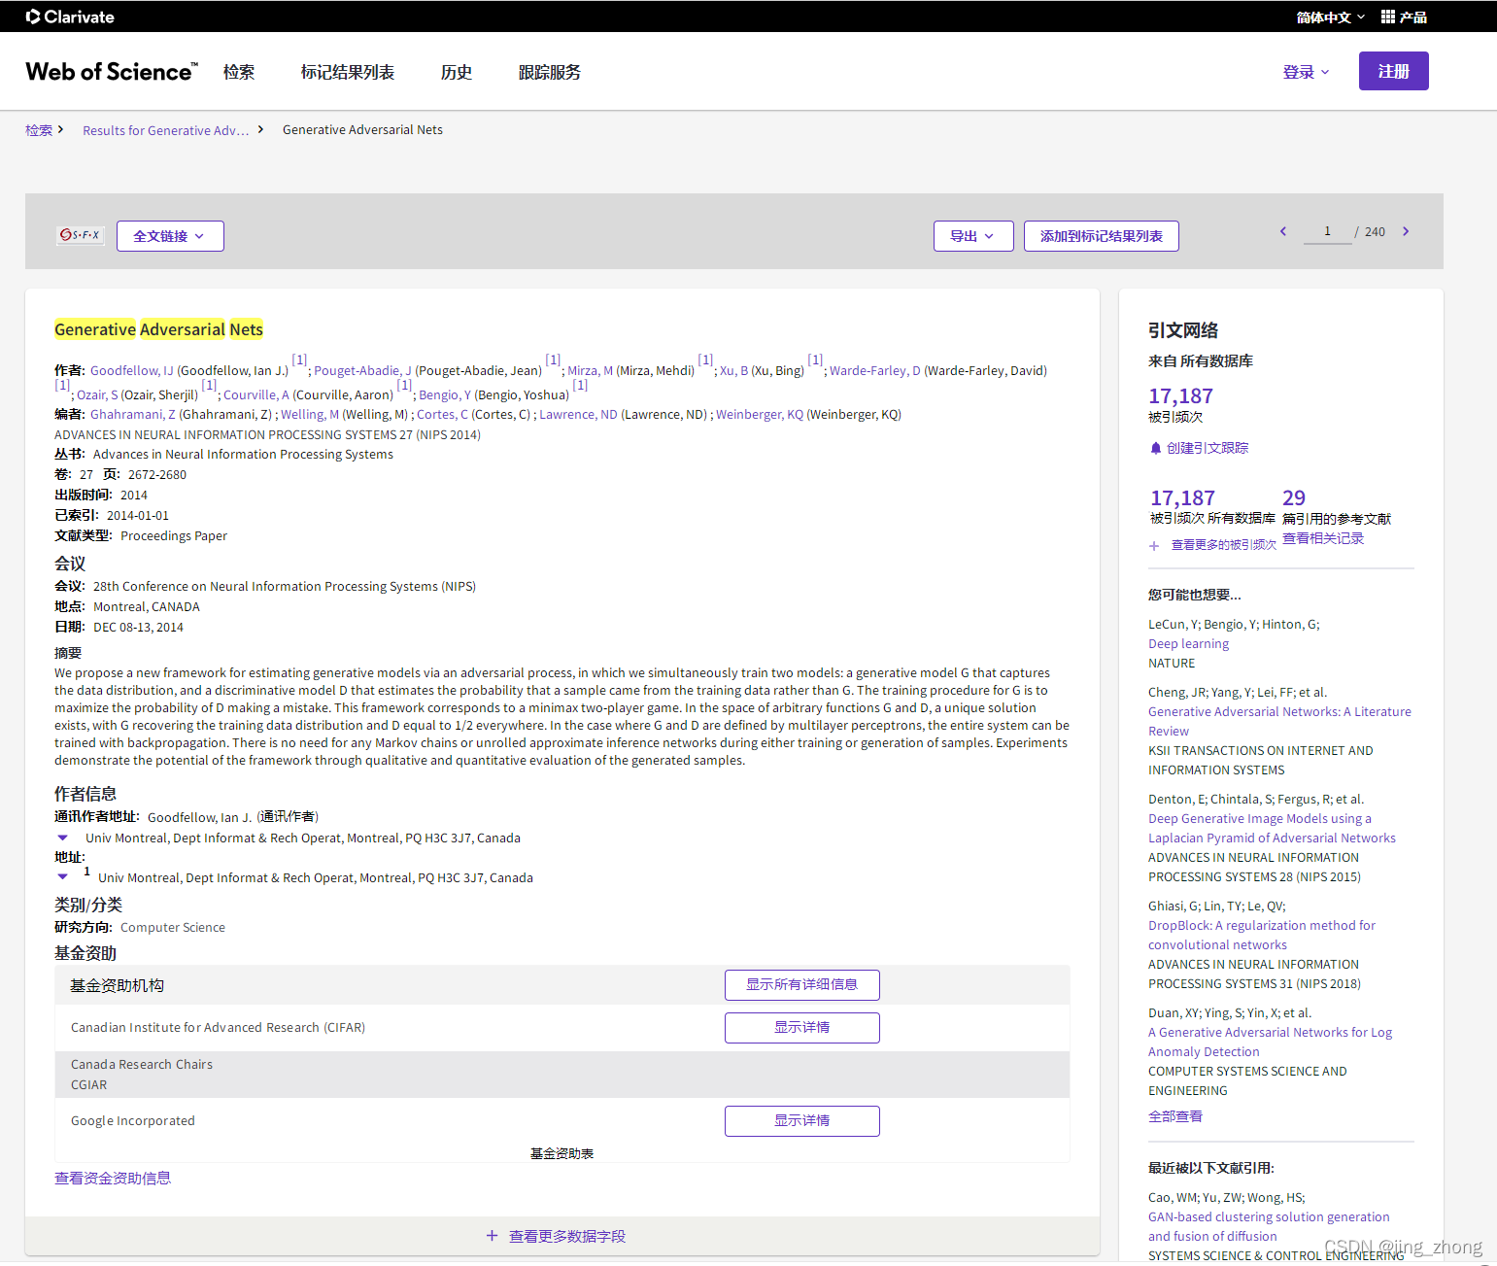Open author link Courville, A
Screen dimensions: 1497x1266
(256, 394)
